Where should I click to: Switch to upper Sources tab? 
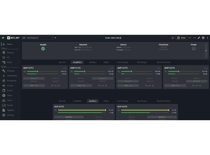(x=62, y=62)
